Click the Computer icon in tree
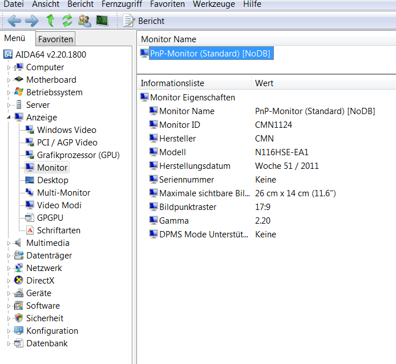The image size is (396, 364). [19, 67]
